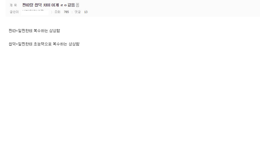Click the separator bar before 조회
260x152 pixels.
click(x=52, y=12)
